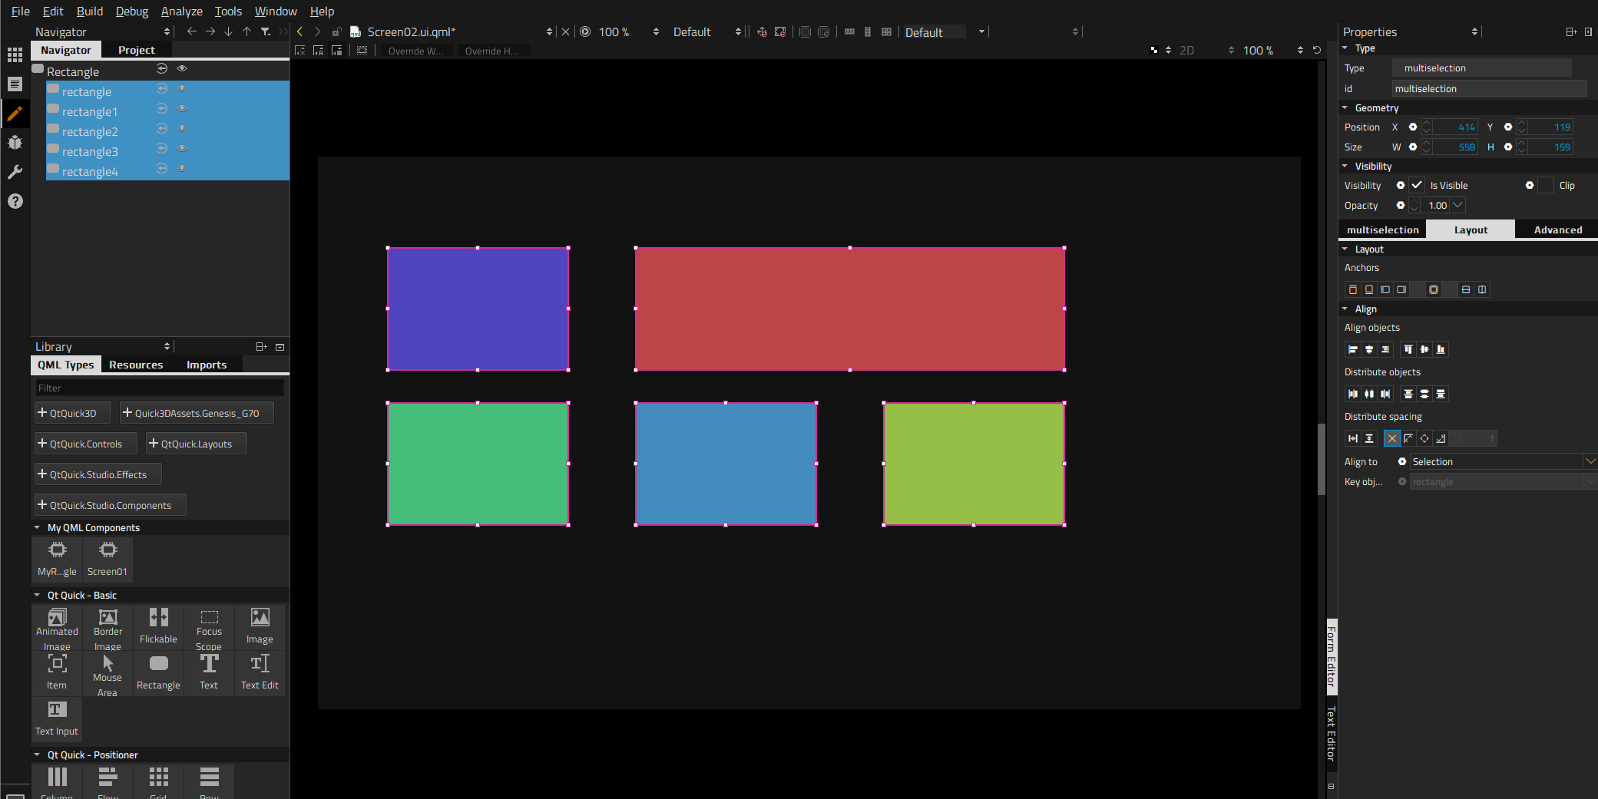Uncheck the Is Visible checkbox
The width and height of the screenshot is (1598, 799).
click(1417, 185)
